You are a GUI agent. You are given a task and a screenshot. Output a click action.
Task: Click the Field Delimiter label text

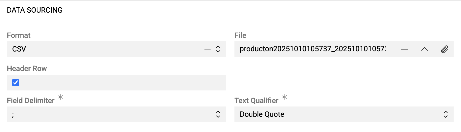tap(31, 100)
